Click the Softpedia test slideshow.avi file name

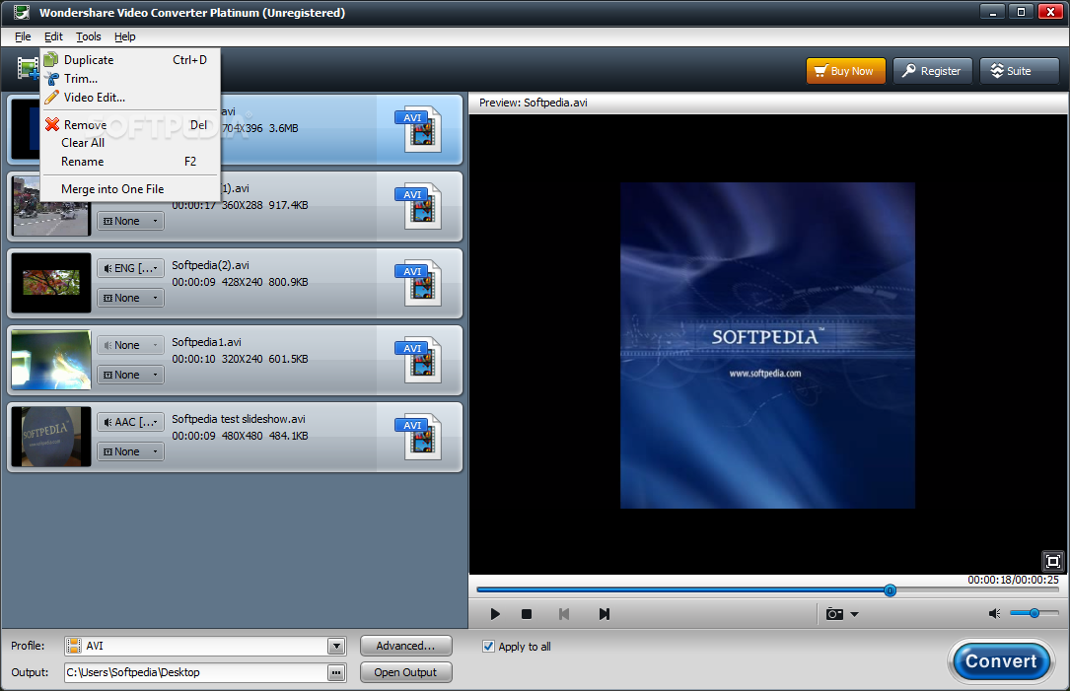click(x=238, y=420)
